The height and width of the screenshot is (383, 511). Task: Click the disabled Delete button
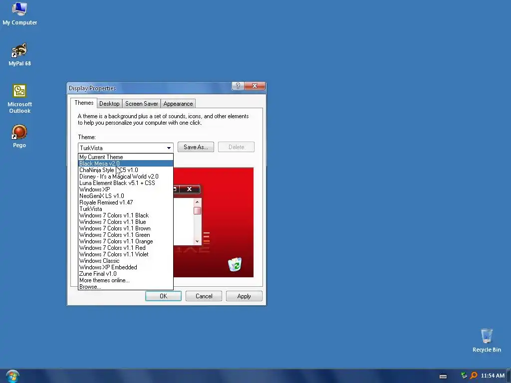(236, 147)
